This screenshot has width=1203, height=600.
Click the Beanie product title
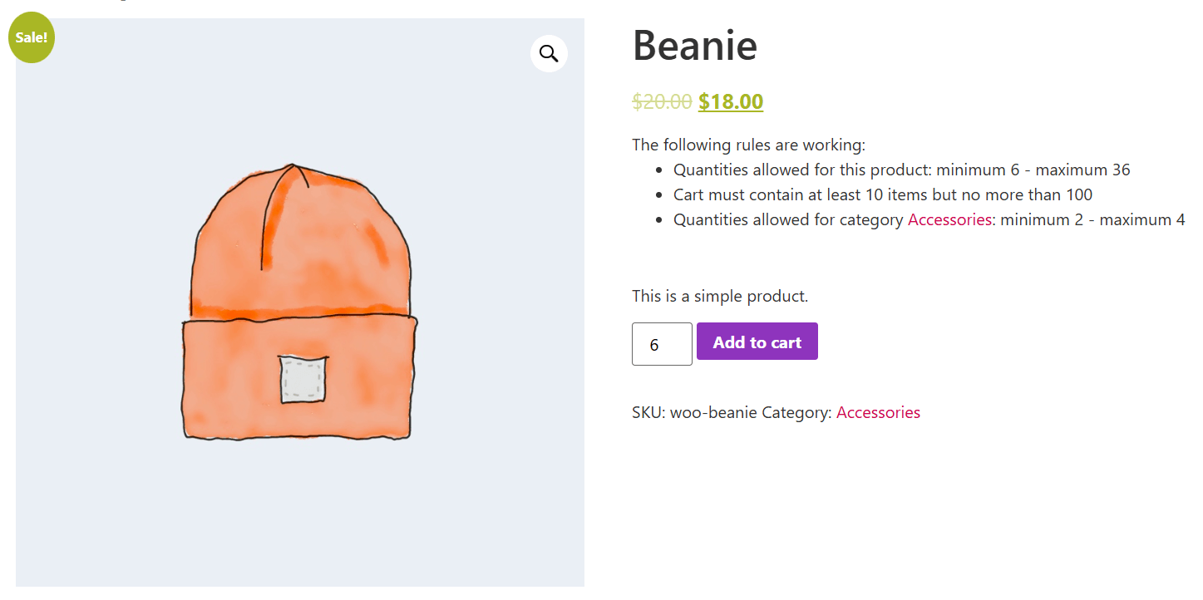coord(695,45)
